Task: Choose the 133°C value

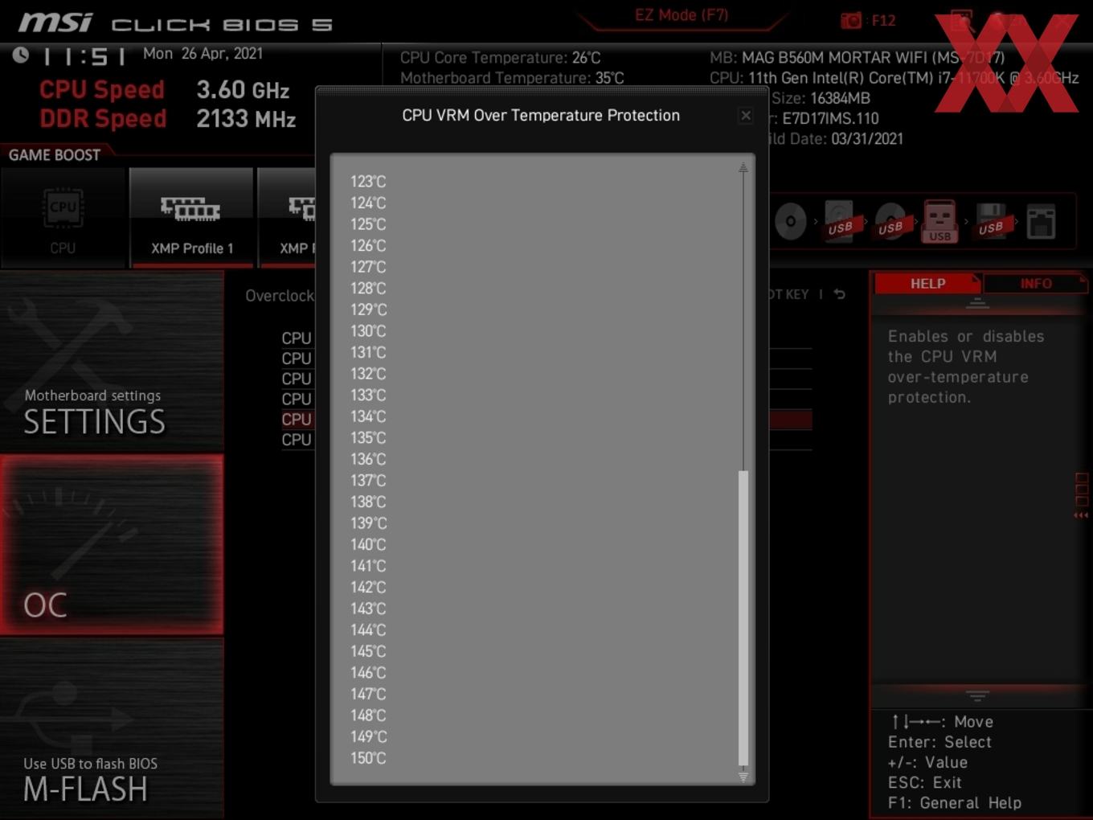Action: (x=368, y=396)
